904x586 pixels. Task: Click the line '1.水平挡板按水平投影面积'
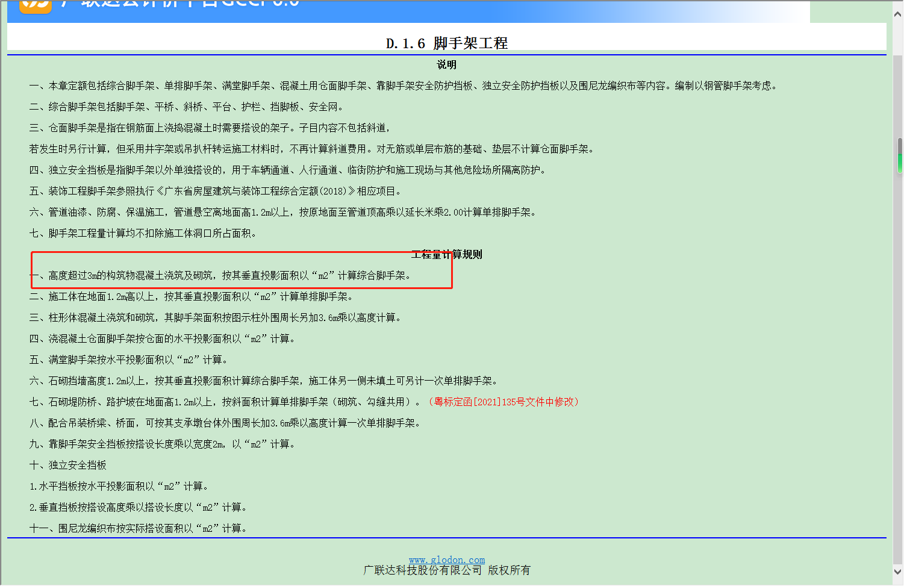[x=120, y=486]
